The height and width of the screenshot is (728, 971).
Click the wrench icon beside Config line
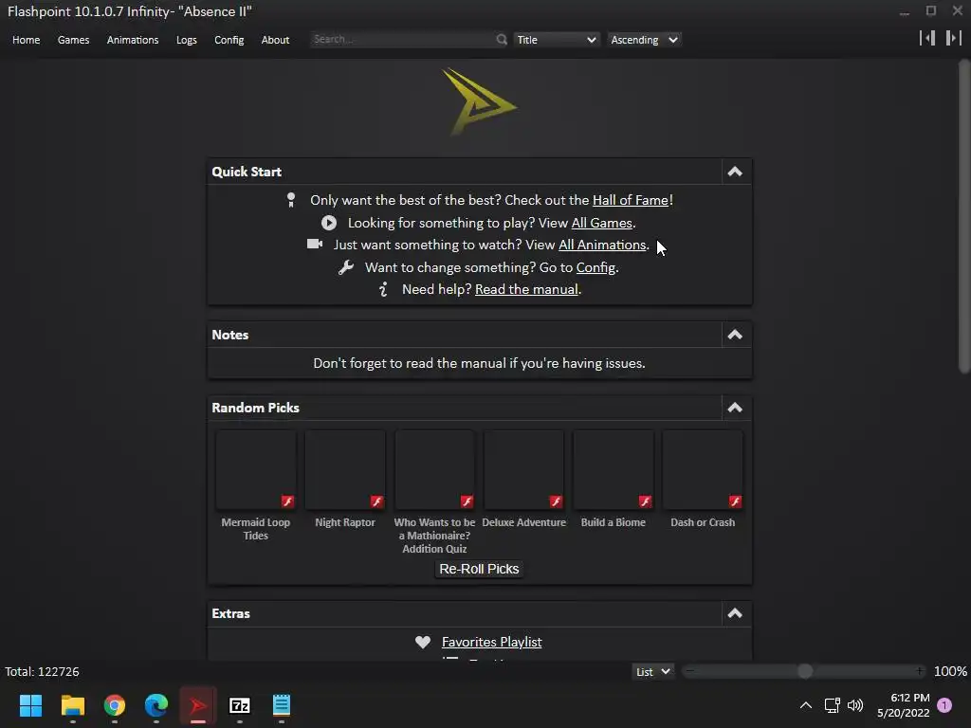pos(345,266)
